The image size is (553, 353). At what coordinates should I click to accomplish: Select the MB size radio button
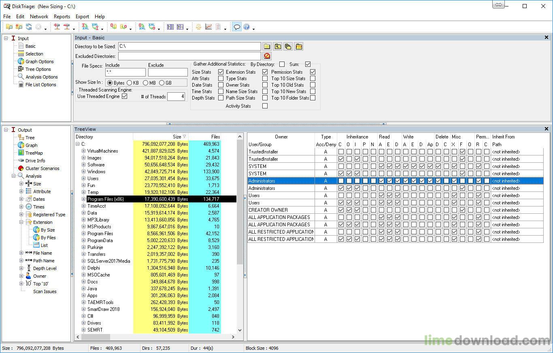145,83
